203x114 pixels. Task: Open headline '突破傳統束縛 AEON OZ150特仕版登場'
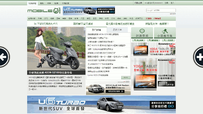pos(50,73)
